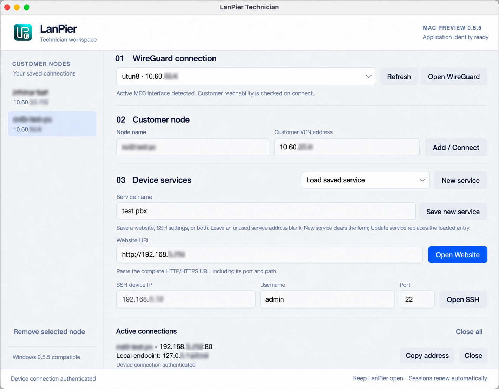Viewport: 499px width, 389px height.
Task: Refresh the WireGuard interface list
Action: point(399,77)
